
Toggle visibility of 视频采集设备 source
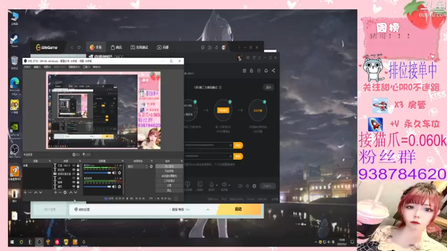[74, 174]
